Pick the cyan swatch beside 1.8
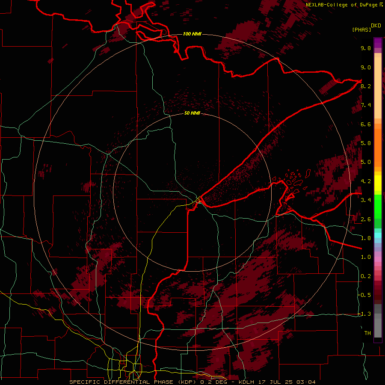385x385 pixels. 378,235
